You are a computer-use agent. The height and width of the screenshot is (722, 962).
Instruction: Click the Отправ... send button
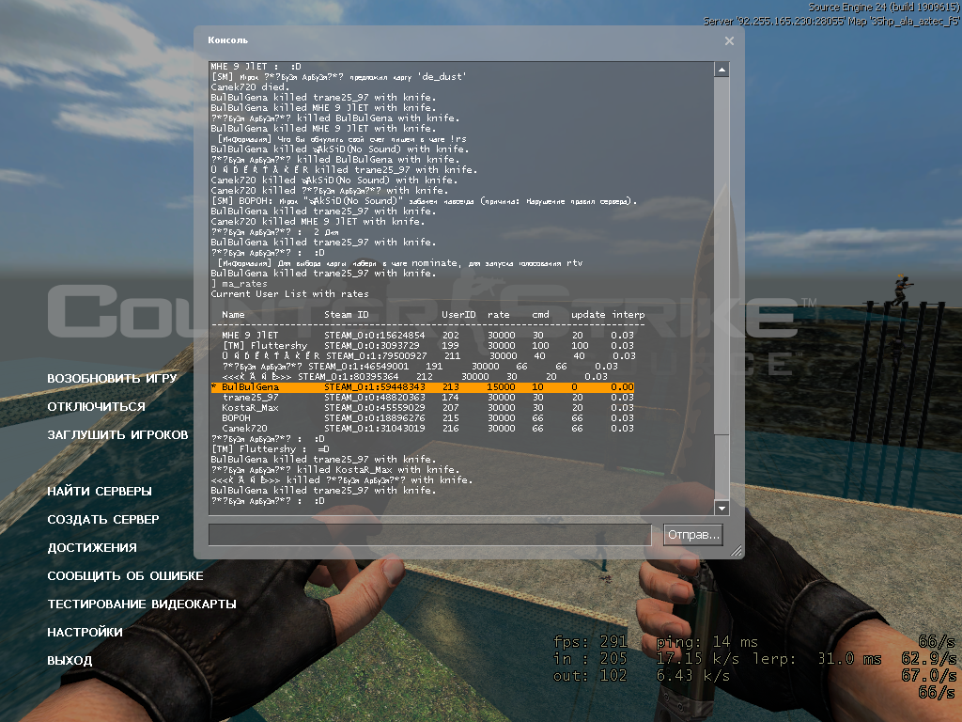693,535
